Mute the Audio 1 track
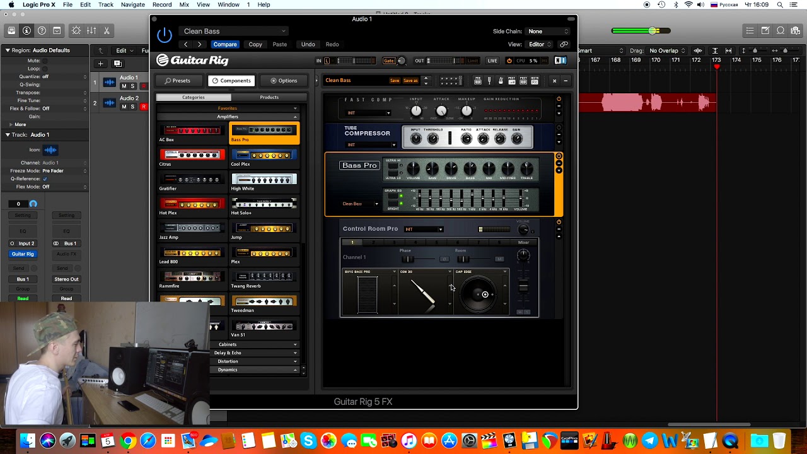The width and height of the screenshot is (807, 454). [124, 86]
